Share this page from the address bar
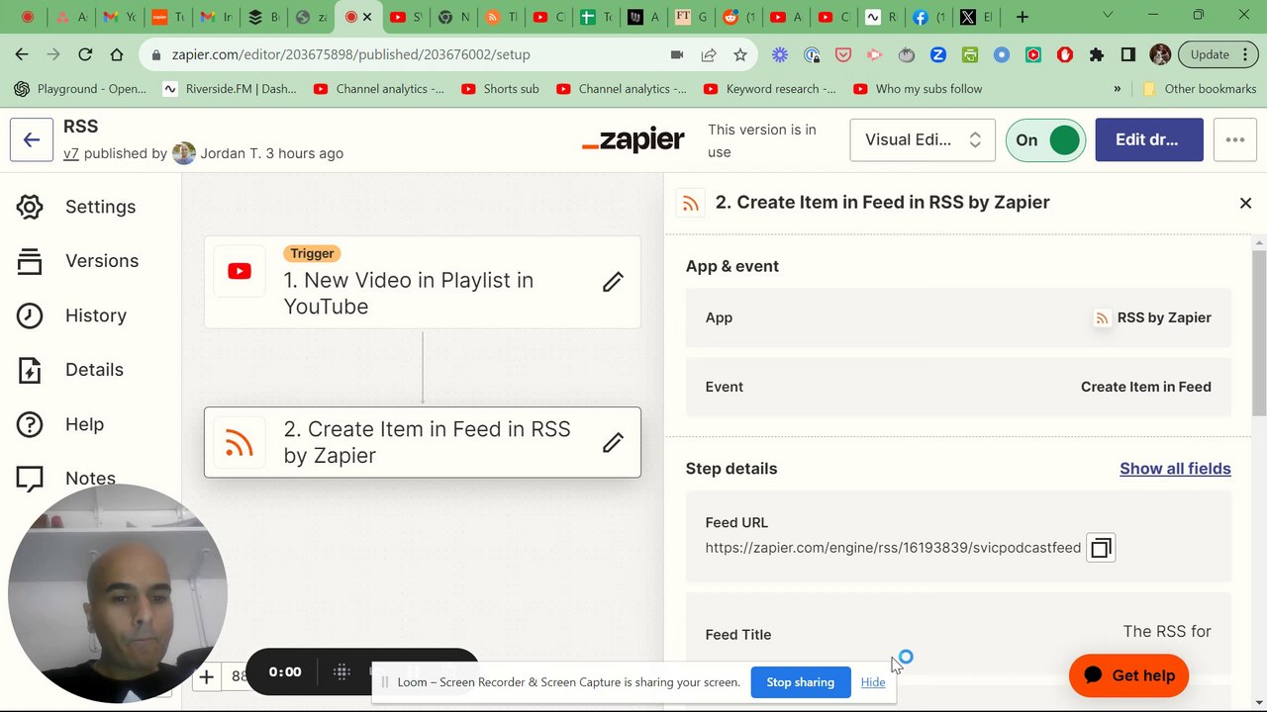1267x712 pixels. (709, 54)
